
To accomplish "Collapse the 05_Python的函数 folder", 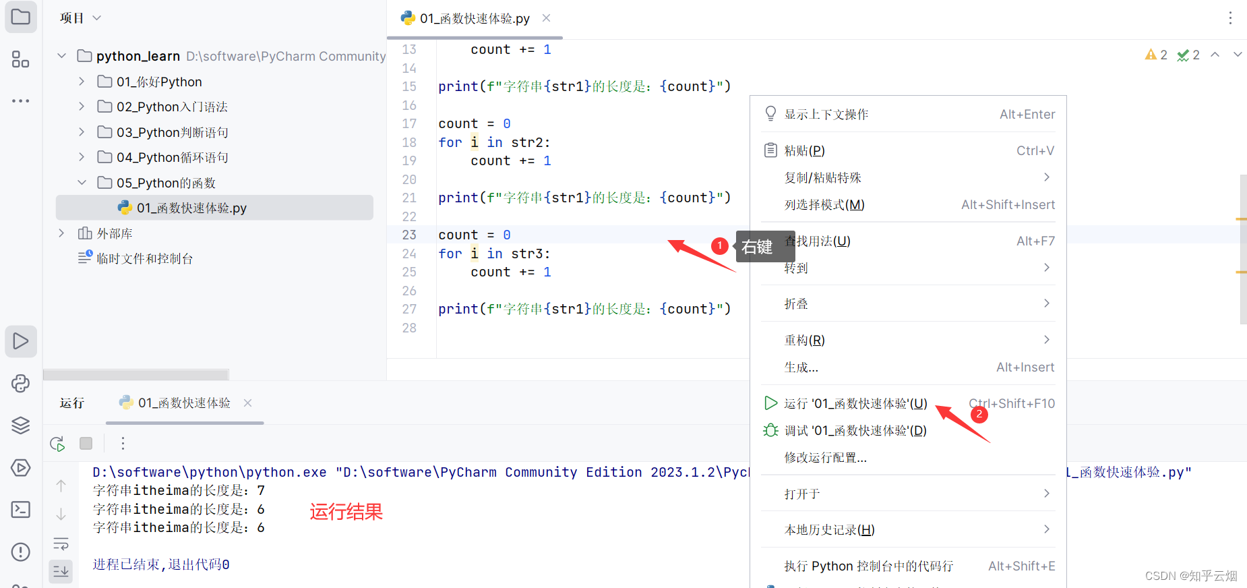I will point(82,183).
